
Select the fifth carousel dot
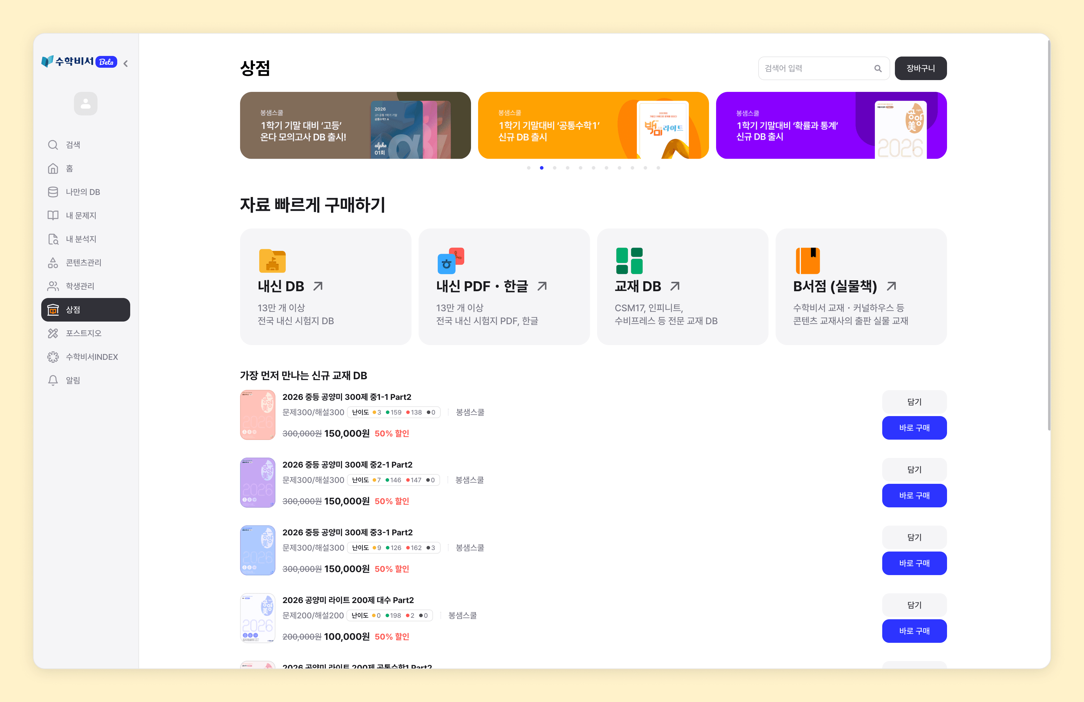(x=580, y=168)
